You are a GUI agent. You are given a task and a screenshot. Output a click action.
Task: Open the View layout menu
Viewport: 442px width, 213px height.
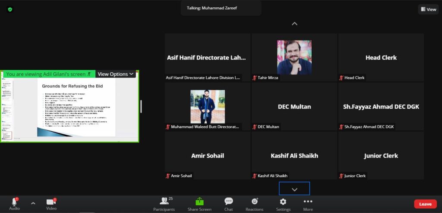[428, 9]
